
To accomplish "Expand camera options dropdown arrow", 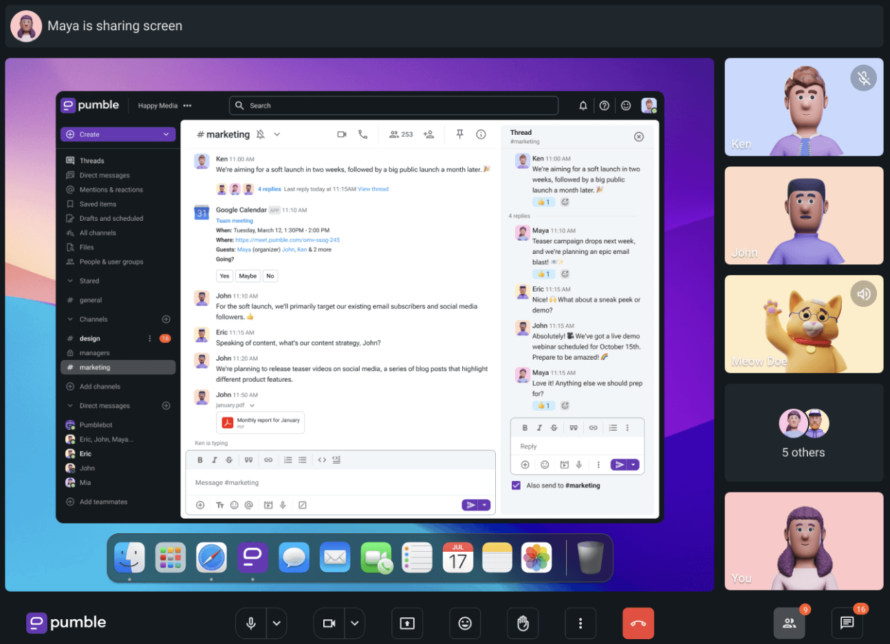I will [x=355, y=623].
